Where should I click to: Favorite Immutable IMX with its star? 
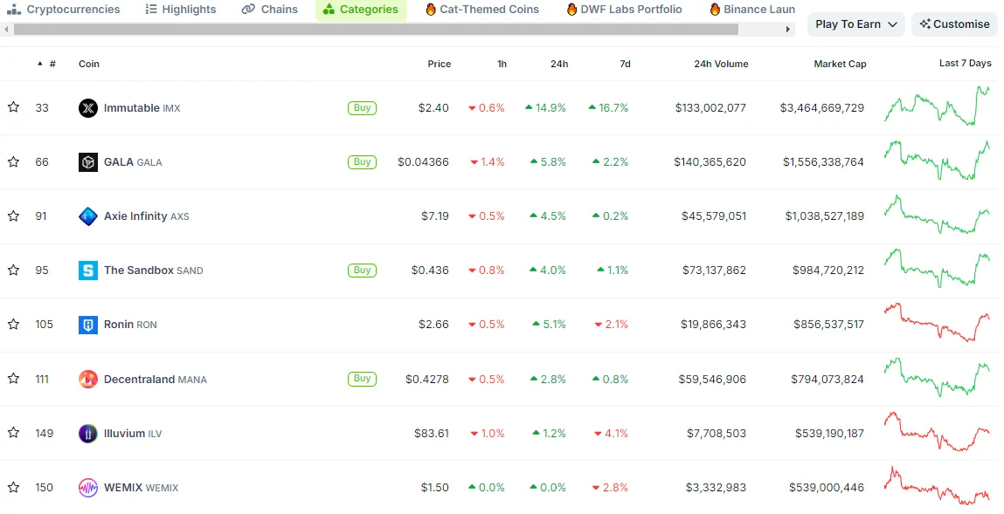(13, 107)
